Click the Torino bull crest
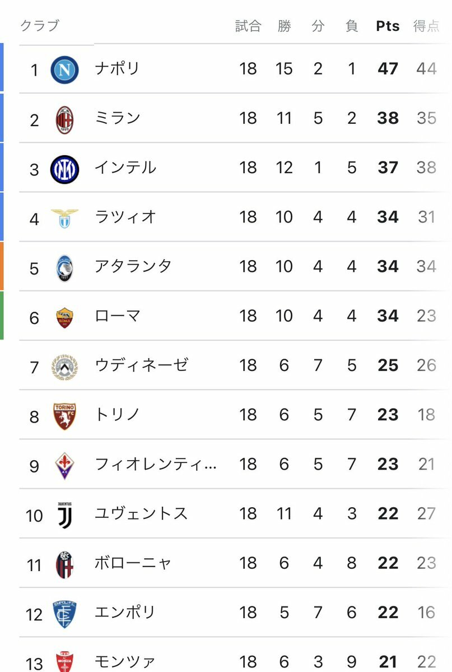The width and height of the screenshot is (452, 672). [64, 416]
